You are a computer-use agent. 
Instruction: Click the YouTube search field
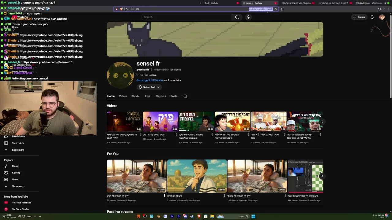tap(187, 17)
